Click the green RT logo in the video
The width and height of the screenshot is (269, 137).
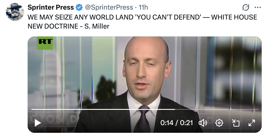point(45,43)
